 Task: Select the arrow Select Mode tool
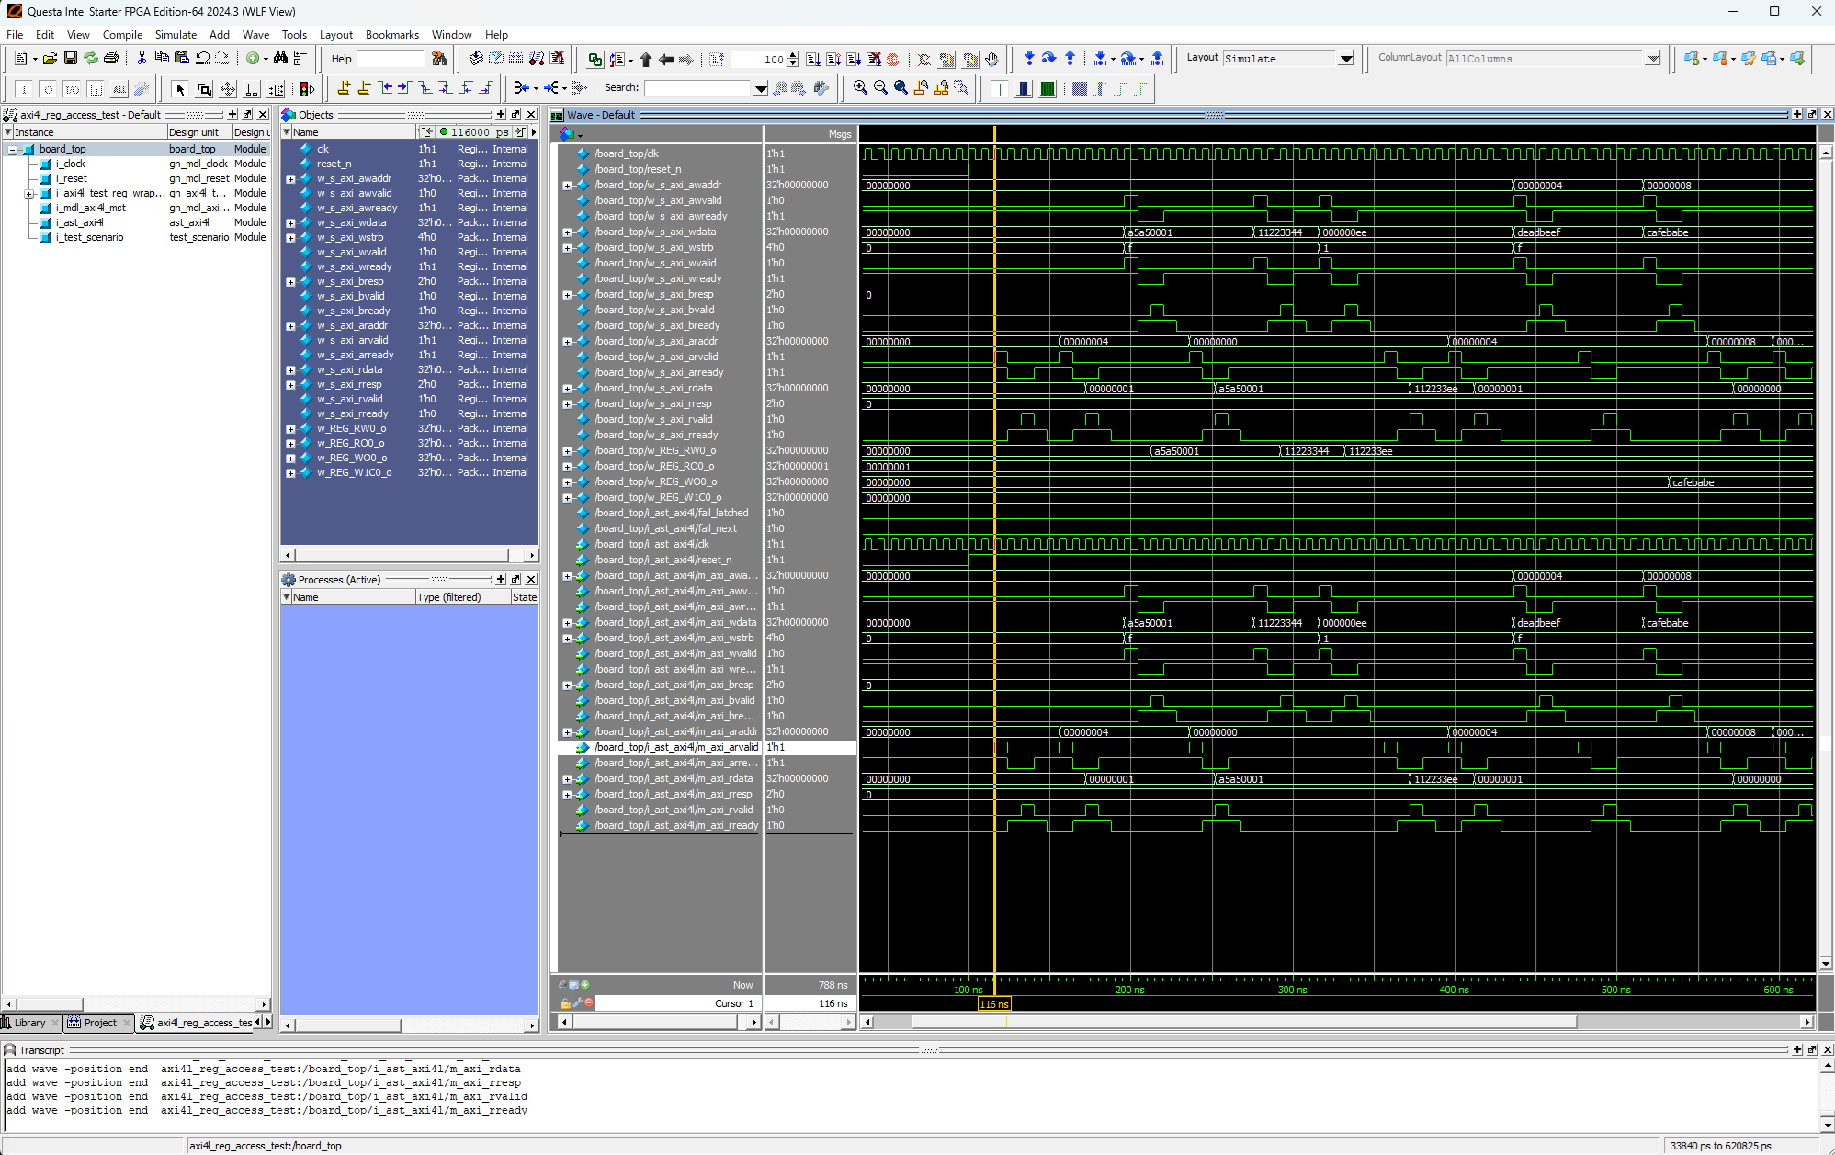tap(180, 89)
